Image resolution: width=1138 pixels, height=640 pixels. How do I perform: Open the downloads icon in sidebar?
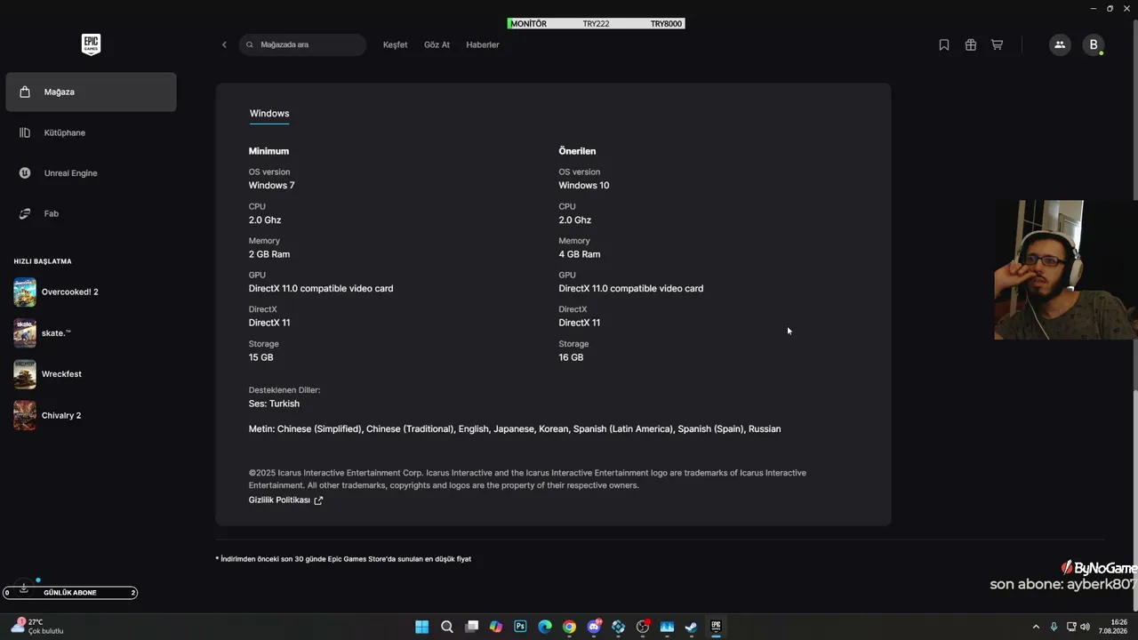24,588
